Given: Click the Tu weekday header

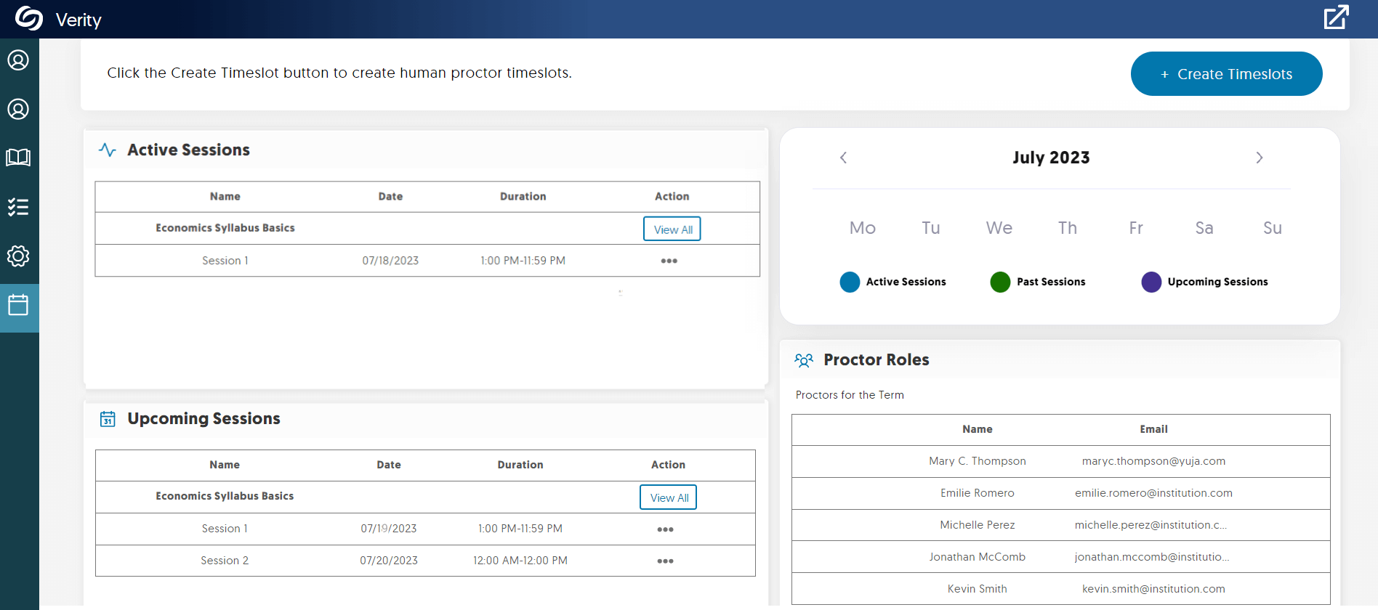Looking at the screenshot, I should click(x=931, y=228).
